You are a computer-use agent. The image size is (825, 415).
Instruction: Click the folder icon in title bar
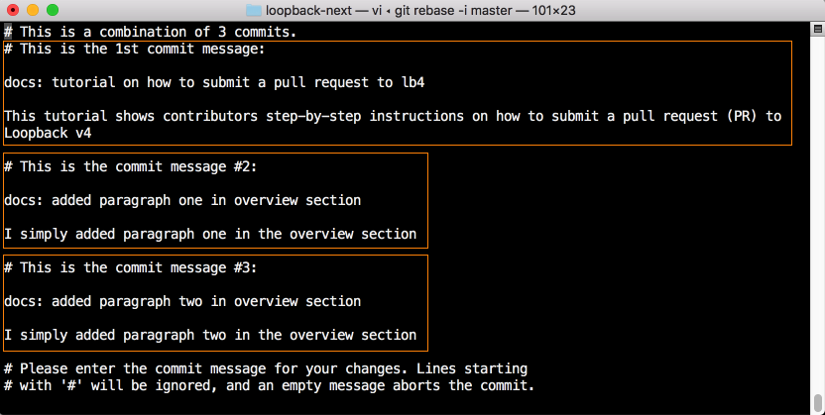(253, 10)
